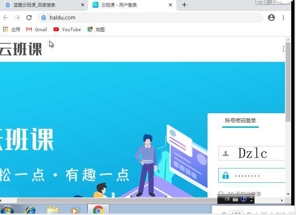Screen dimensions: 296x215
Task: Click the scroll right arrow of horizontal scrollbar
Action: point(282,200)
